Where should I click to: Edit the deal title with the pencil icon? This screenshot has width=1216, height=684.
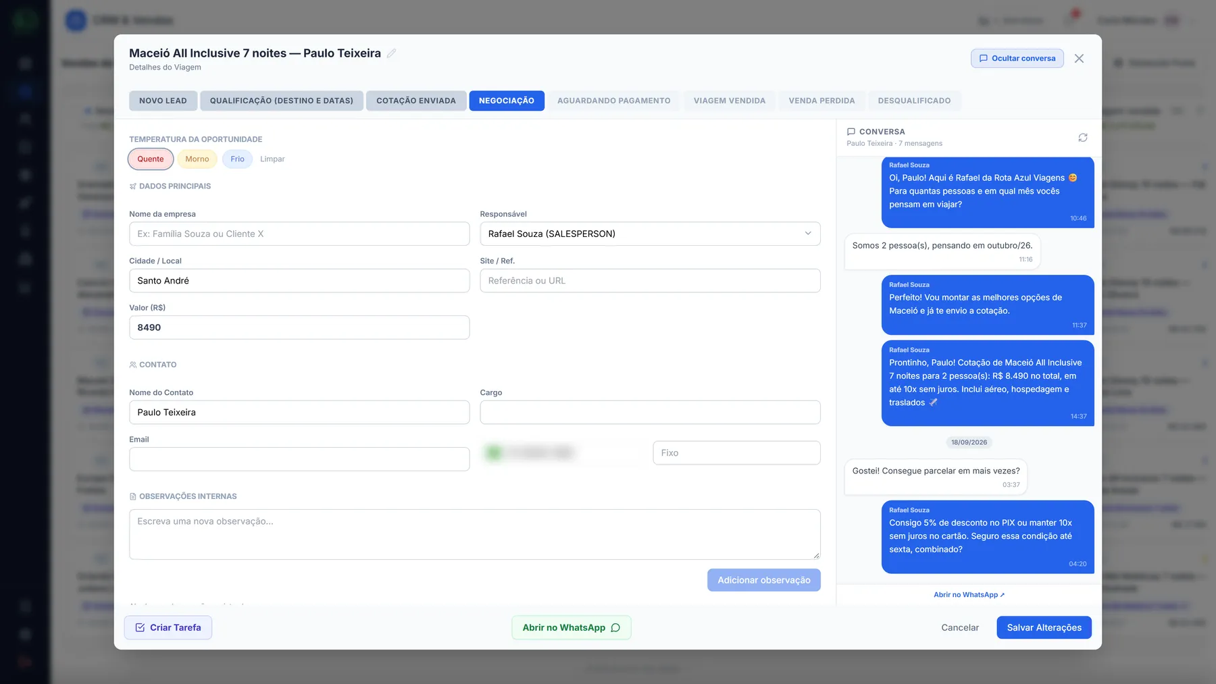tap(391, 53)
